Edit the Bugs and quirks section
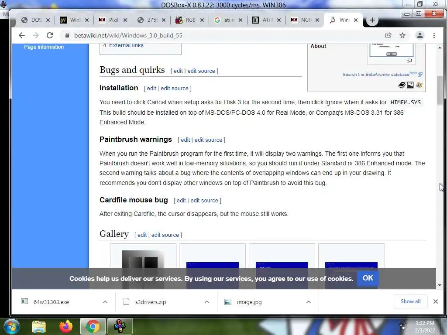The image size is (447, 335). (x=178, y=71)
